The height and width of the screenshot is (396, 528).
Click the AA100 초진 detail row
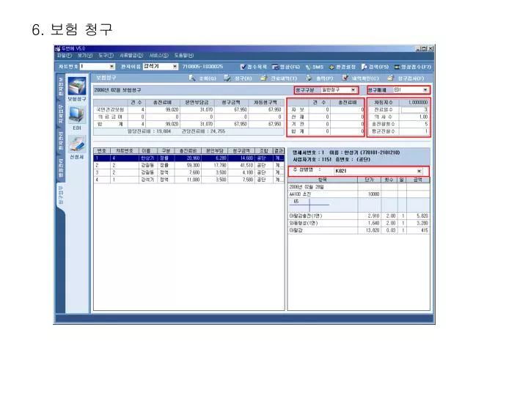click(x=359, y=194)
